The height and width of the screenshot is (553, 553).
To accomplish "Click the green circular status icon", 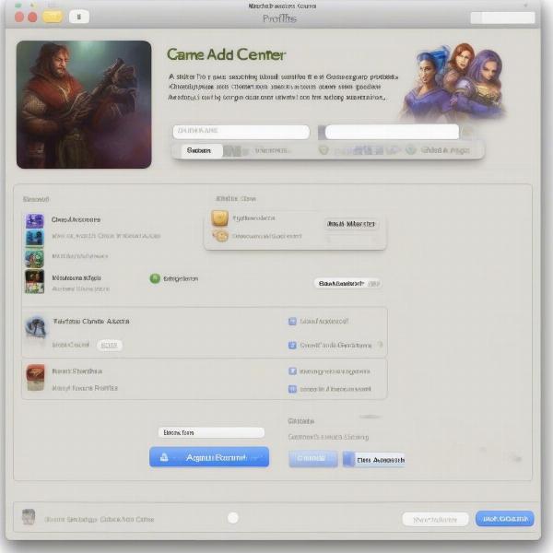I will 155,278.
